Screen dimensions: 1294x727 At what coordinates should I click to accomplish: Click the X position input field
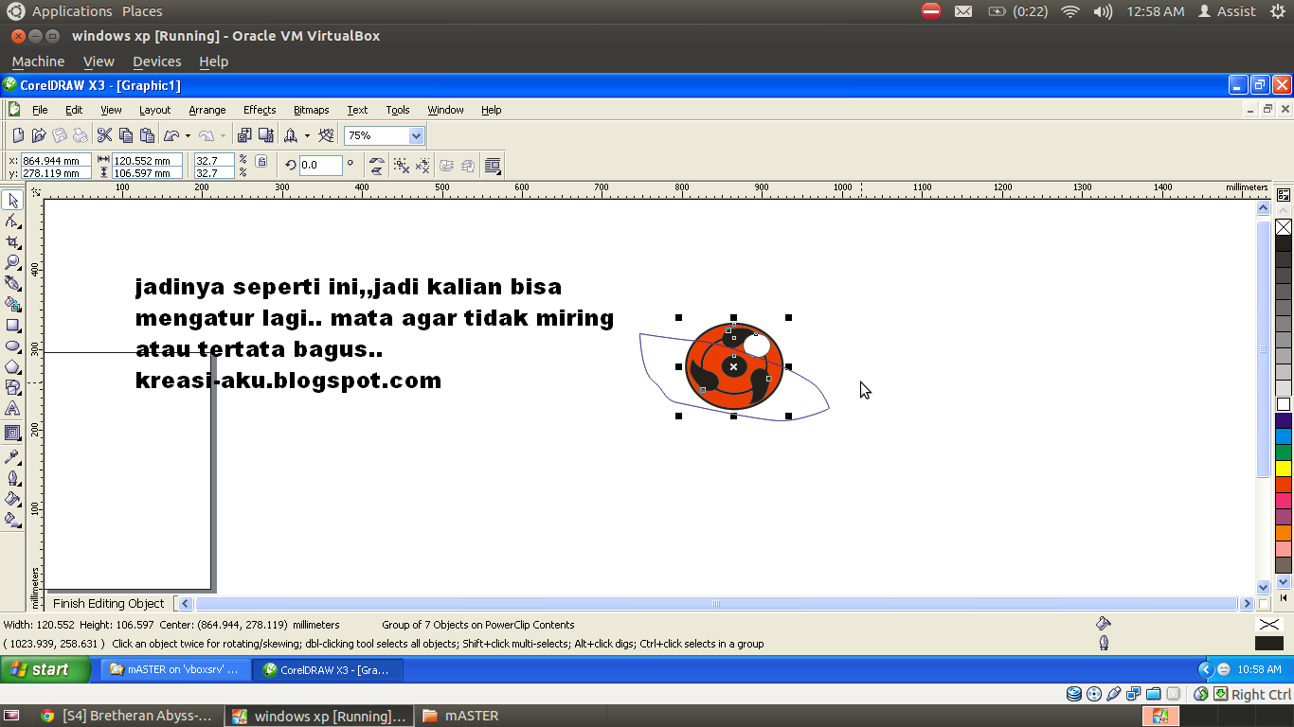[x=56, y=161]
